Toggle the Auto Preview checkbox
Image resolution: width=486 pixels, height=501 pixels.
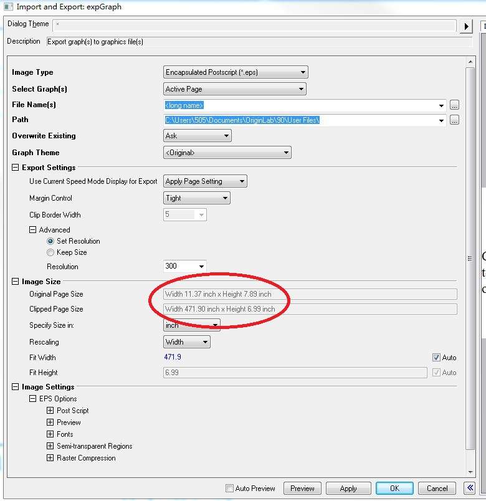coord(229,489)
